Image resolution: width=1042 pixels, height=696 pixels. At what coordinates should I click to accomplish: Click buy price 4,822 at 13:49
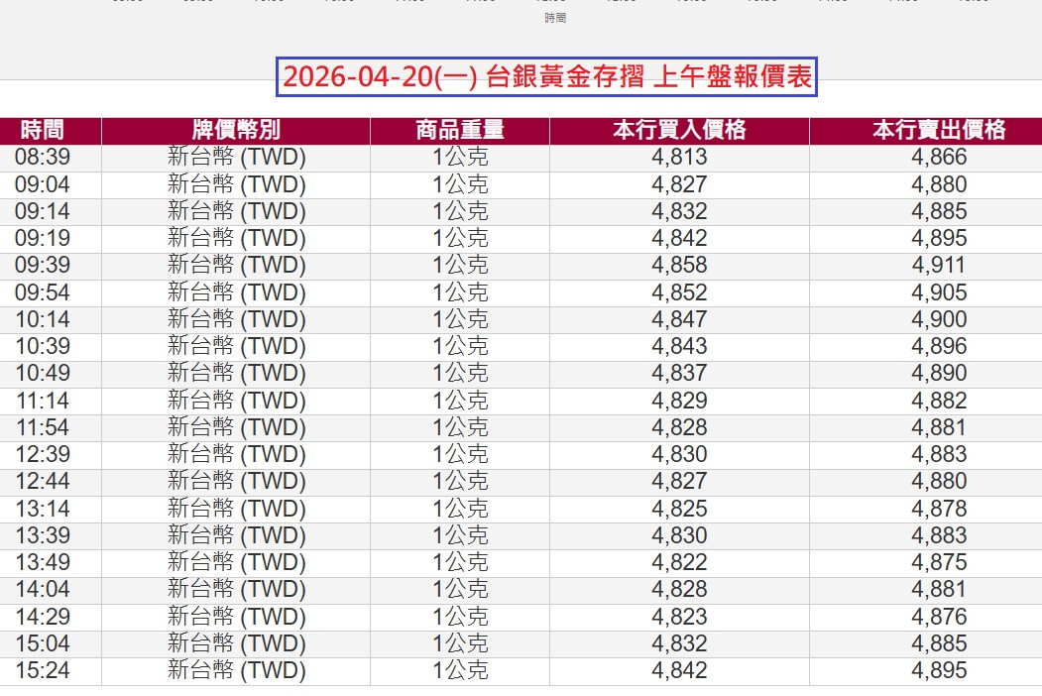pos(679,562)
